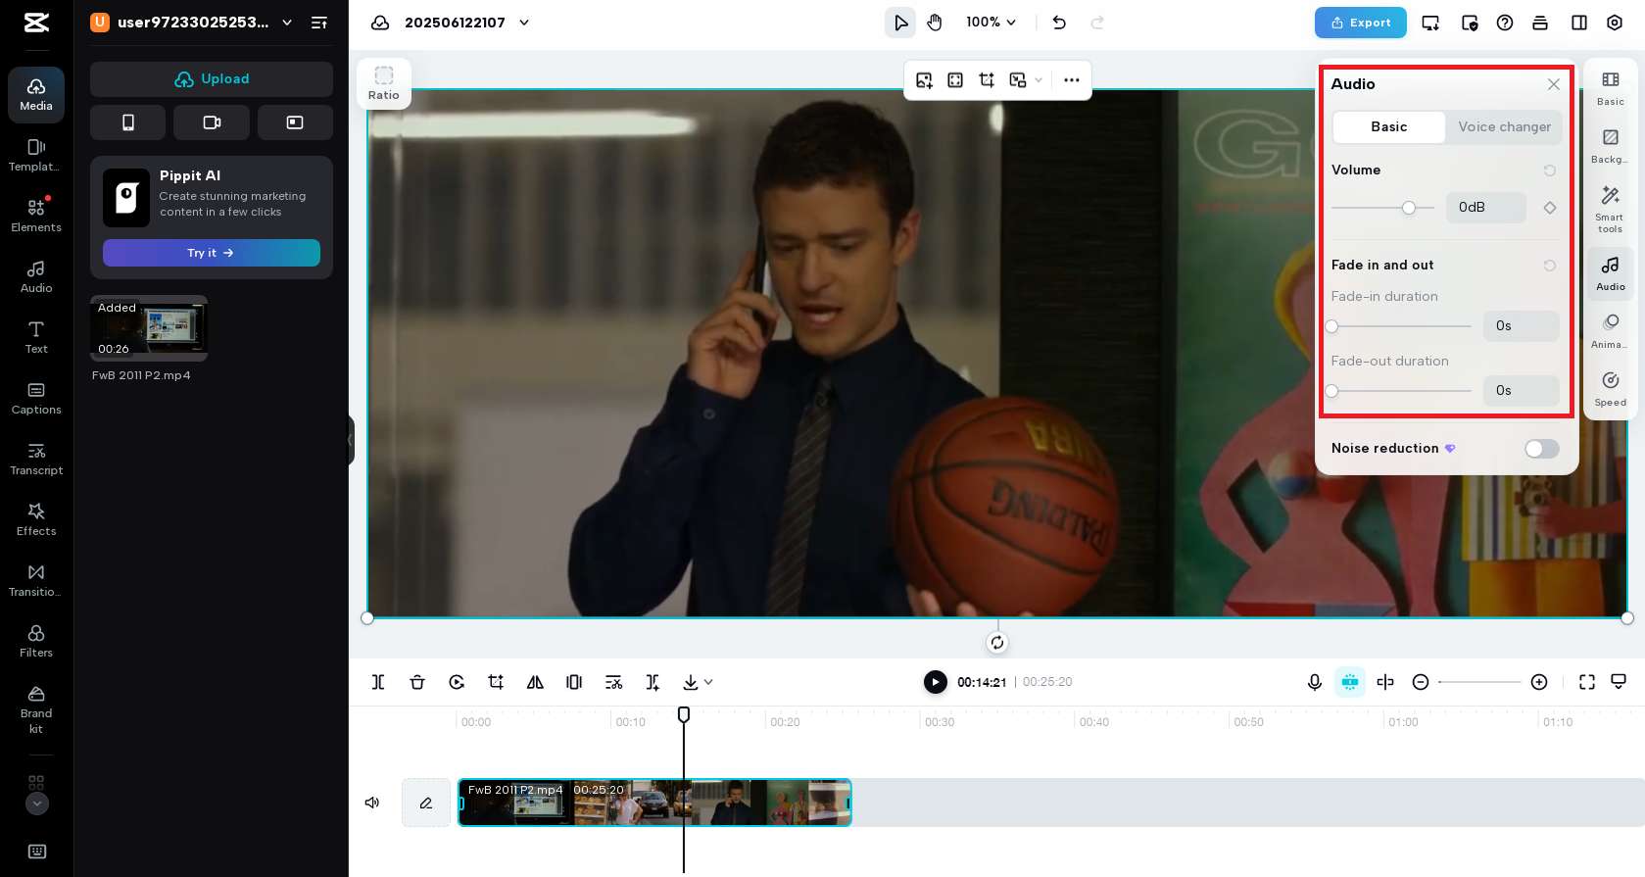Expand the user workspace dropdown

(x=287, y=23)
